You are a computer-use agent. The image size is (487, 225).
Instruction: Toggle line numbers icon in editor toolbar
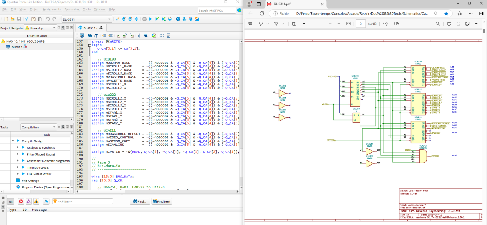point(162,35)
